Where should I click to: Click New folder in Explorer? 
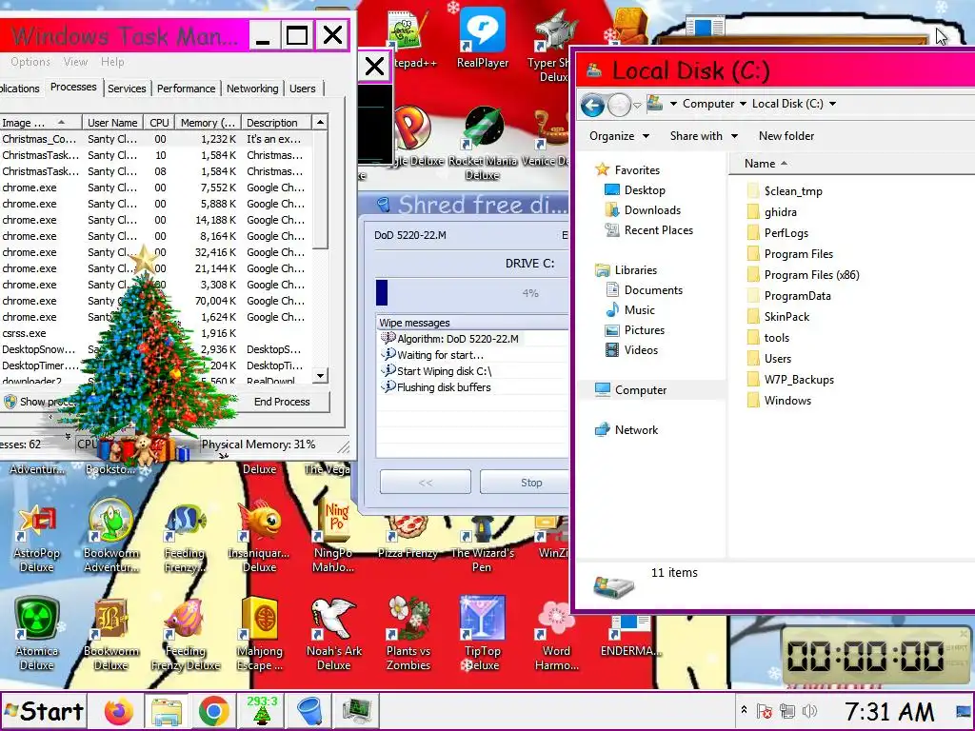pos(786,135)
